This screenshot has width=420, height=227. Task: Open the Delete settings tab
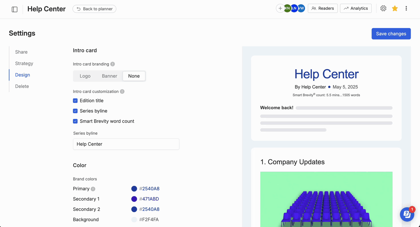tap(22, 86)
